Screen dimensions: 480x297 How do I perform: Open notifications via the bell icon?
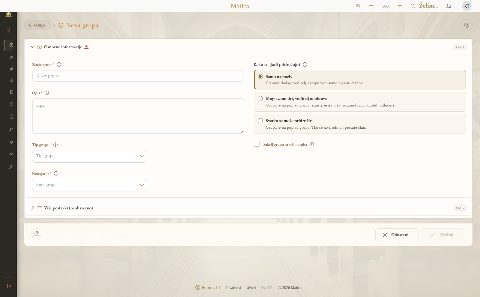click(x=449, y=6)
